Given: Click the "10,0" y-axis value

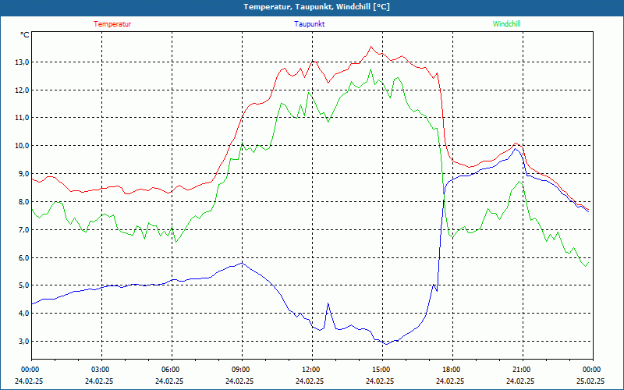Looking at the screenshot, I should 23,146.
